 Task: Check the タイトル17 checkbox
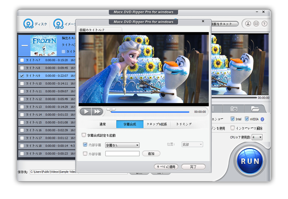pos(22,138)
